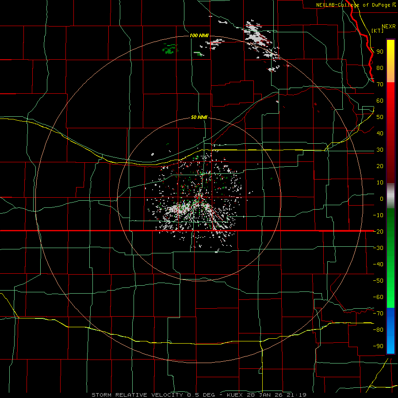398x398 pixels.
Task: Click the green segment of the color bar
Action: point(390,258)
